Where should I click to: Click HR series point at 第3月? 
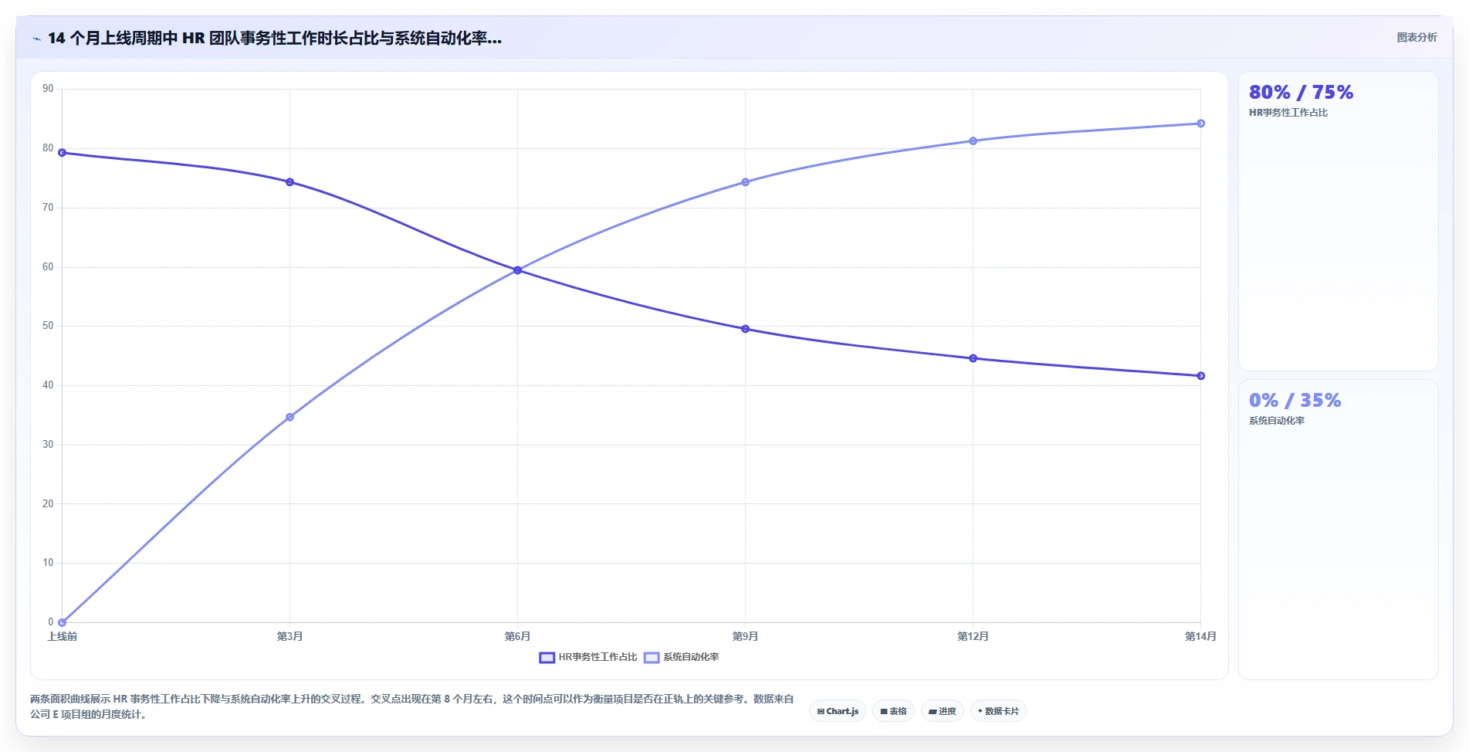(289, 182)
